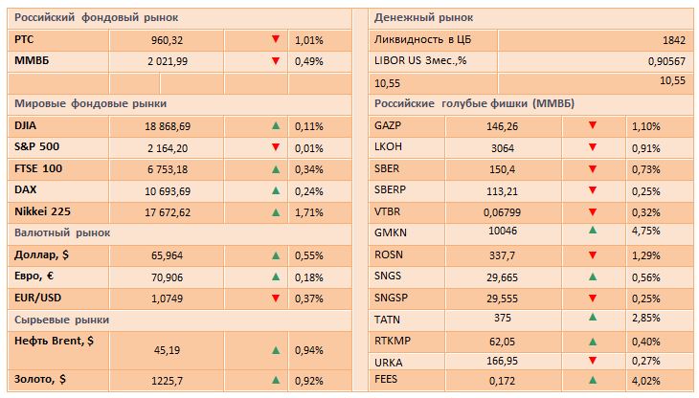Image resolution: width=699 pixels, height=398 pixels.
Task: Click the green up arrow for Нефть Brent
Action: click(x=276, y=349)
